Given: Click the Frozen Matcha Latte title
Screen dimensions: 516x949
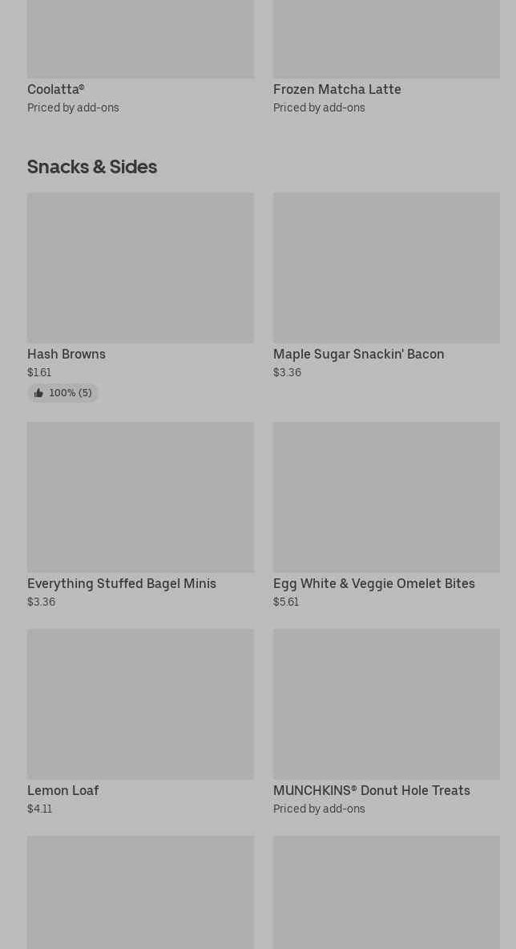Looking at the screenshot, I should (337, 89).
